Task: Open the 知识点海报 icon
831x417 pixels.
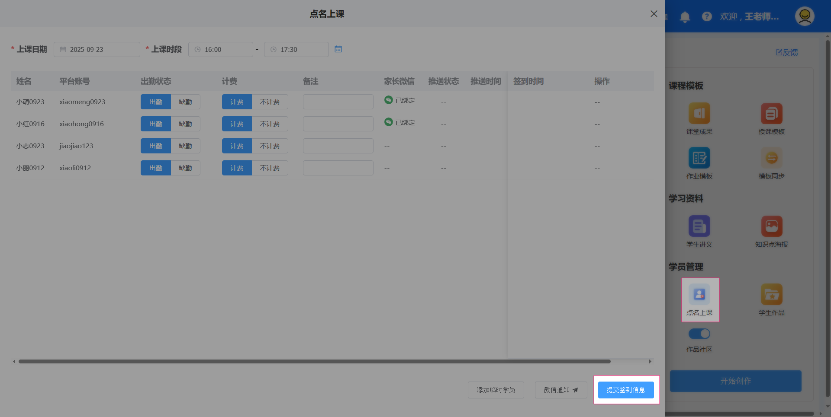Action: pos(771,226)
